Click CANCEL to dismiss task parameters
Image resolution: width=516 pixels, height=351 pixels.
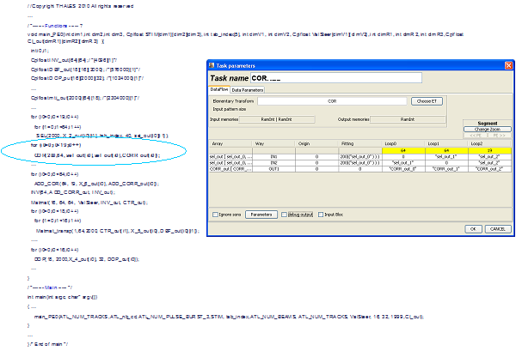click(496, 229)
